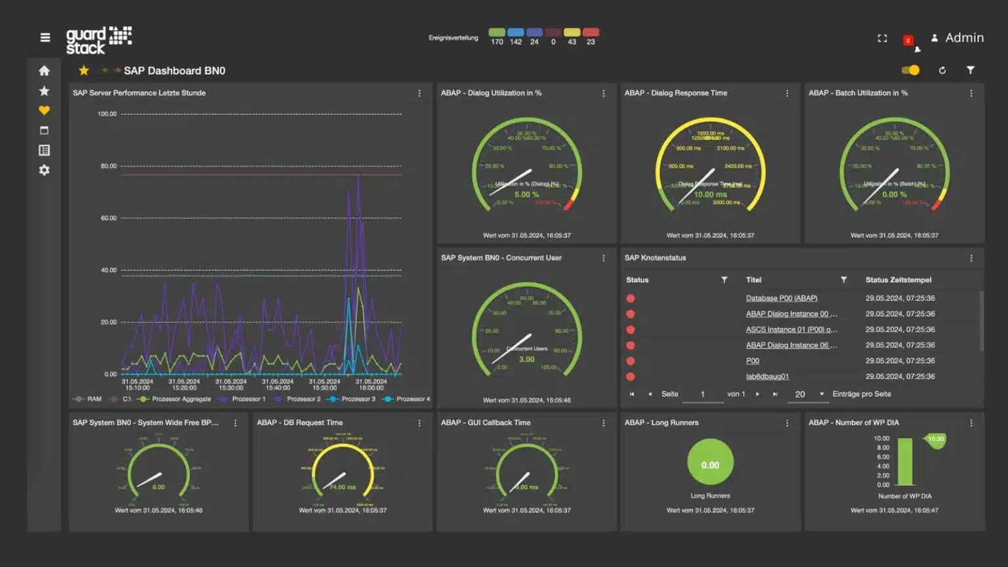The height and width of the screenshot is (567, 1008).
Task: Toggle Prozessor 4 legend entry
Action: [x=406, y=399]
